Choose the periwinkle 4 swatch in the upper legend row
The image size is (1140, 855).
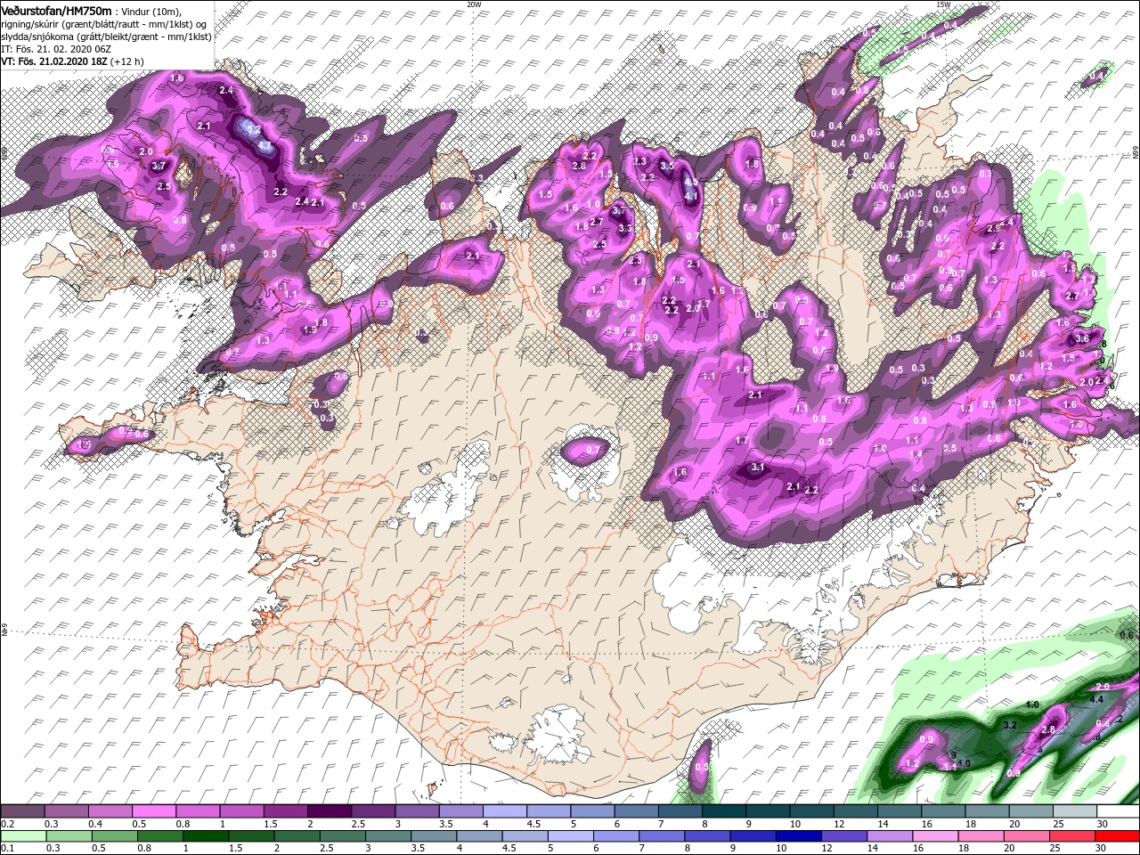point(504,811)
